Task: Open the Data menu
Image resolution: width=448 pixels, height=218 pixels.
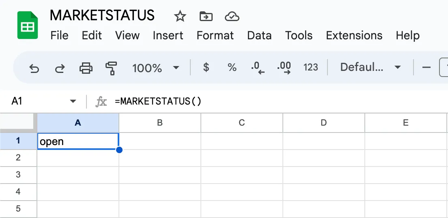Action: (259, 36)
